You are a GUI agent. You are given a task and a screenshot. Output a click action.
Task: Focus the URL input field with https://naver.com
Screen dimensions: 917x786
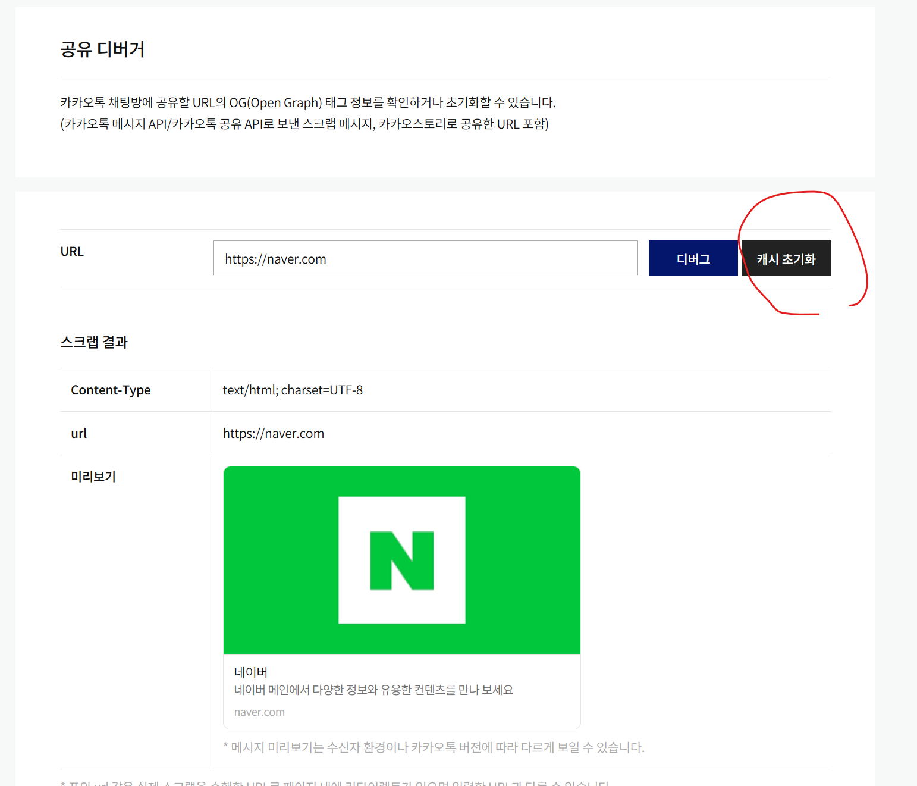pyautogui.click(x=425, y=258)
